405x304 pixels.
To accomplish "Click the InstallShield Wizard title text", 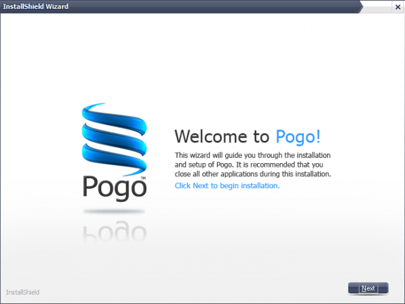I will click(35, 6).
